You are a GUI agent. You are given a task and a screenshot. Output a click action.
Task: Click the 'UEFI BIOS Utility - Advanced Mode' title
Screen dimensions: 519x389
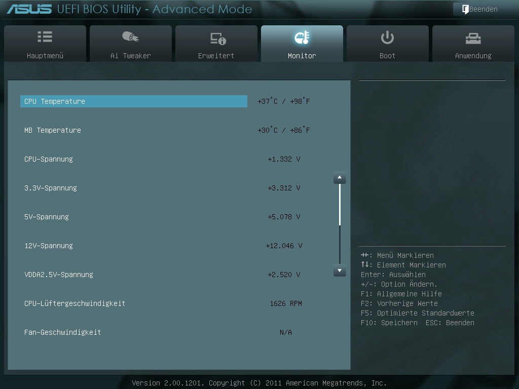[x=155, y=9]
